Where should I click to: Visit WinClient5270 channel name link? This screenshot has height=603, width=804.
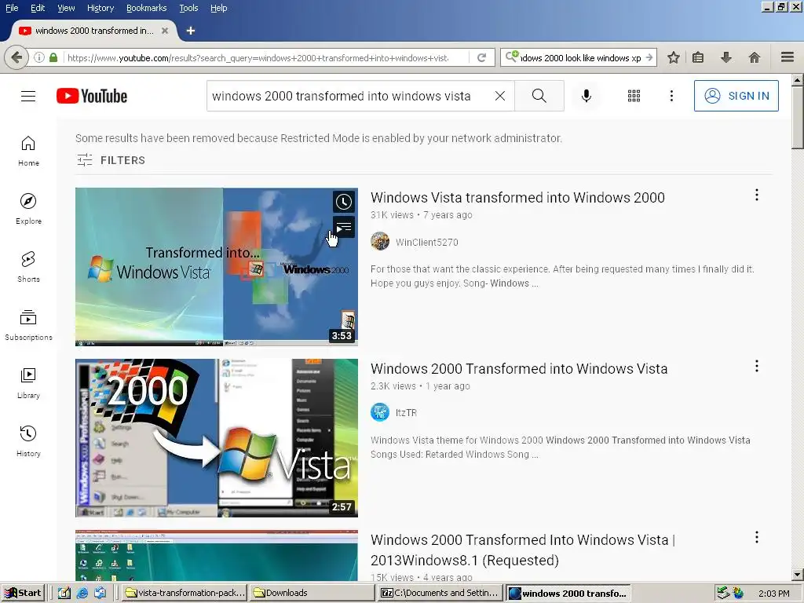(426, 242)
